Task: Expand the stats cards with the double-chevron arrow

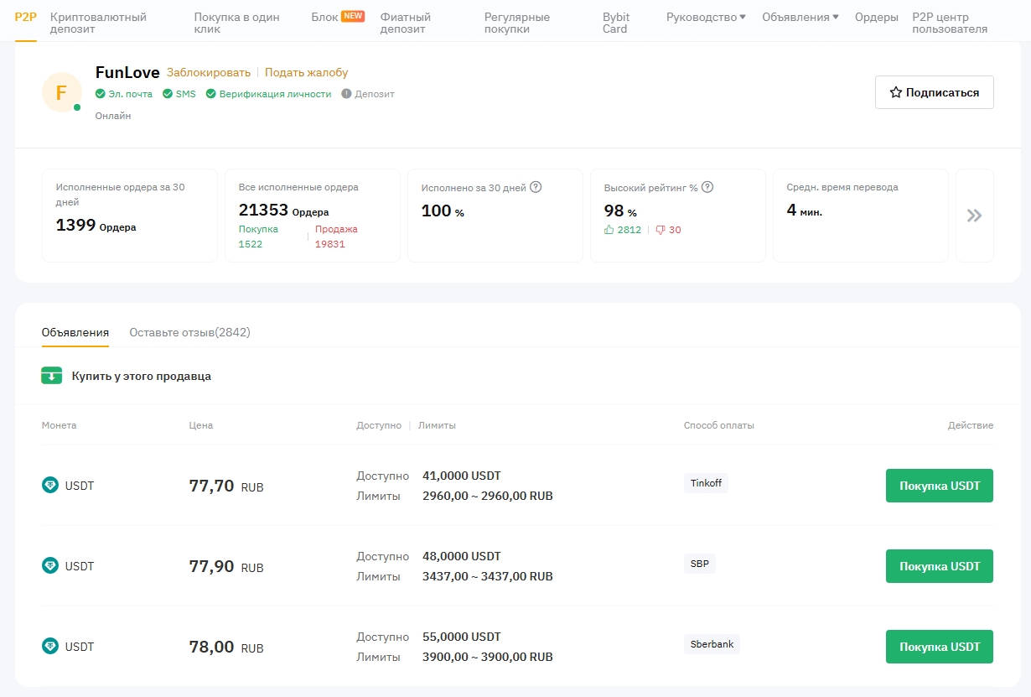Action: coord(974,216)
